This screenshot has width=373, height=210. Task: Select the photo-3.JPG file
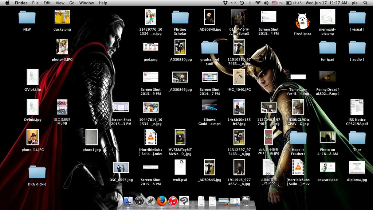(62, 50)
